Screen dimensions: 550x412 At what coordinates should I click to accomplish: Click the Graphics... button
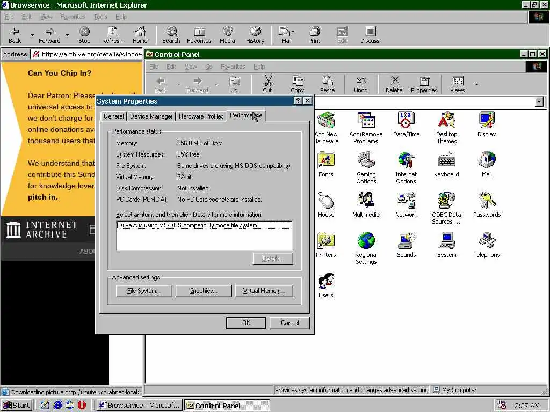[204, 291]
